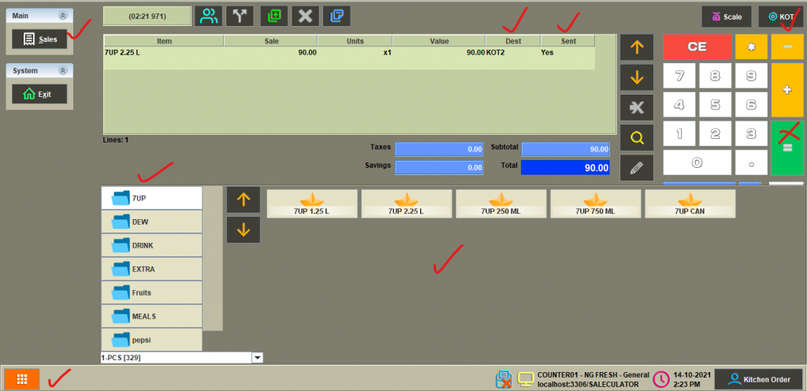The image size is (807, 391).
Task: Add product 7UP 750 ML from product grid
Action: (596, 203)
